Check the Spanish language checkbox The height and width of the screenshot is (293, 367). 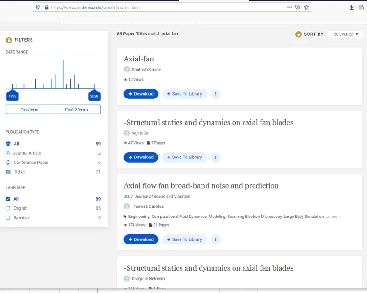(8, 218)
